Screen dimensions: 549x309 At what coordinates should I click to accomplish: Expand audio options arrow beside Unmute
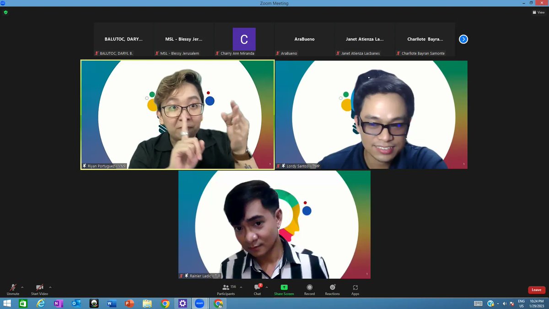tap(22, 287)
